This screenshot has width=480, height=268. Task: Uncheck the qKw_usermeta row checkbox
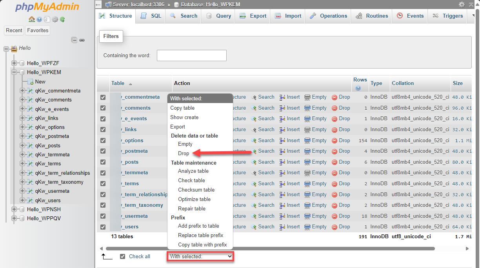(103, 216)
